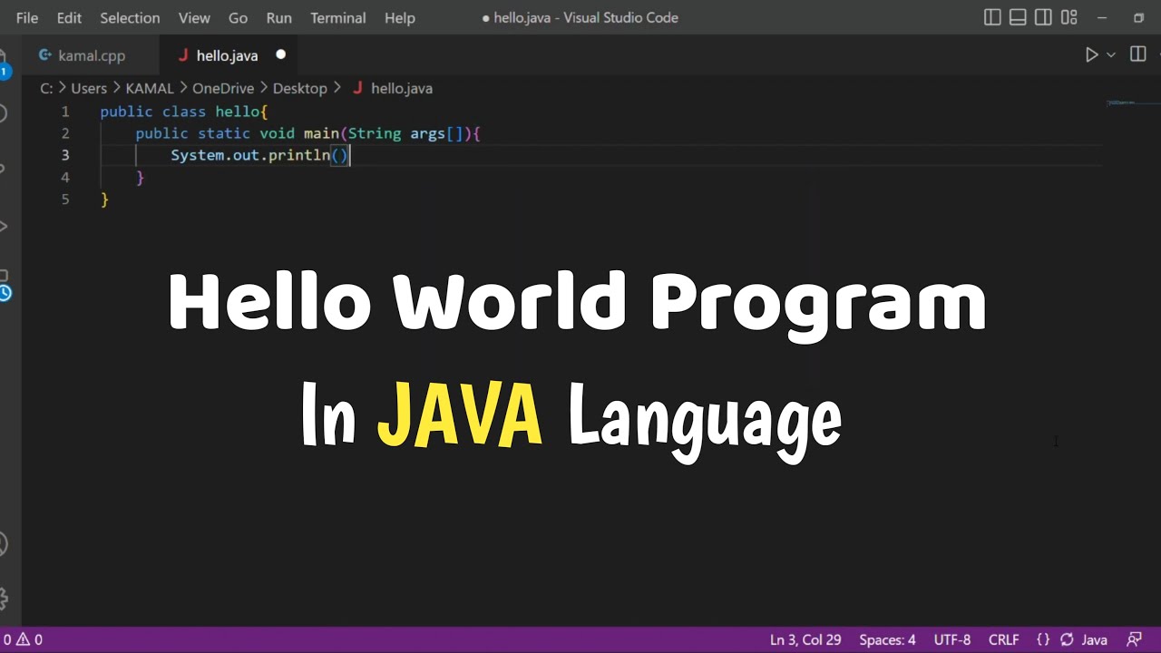Open Desktop breadcrumb segment

tap(299, 88)
